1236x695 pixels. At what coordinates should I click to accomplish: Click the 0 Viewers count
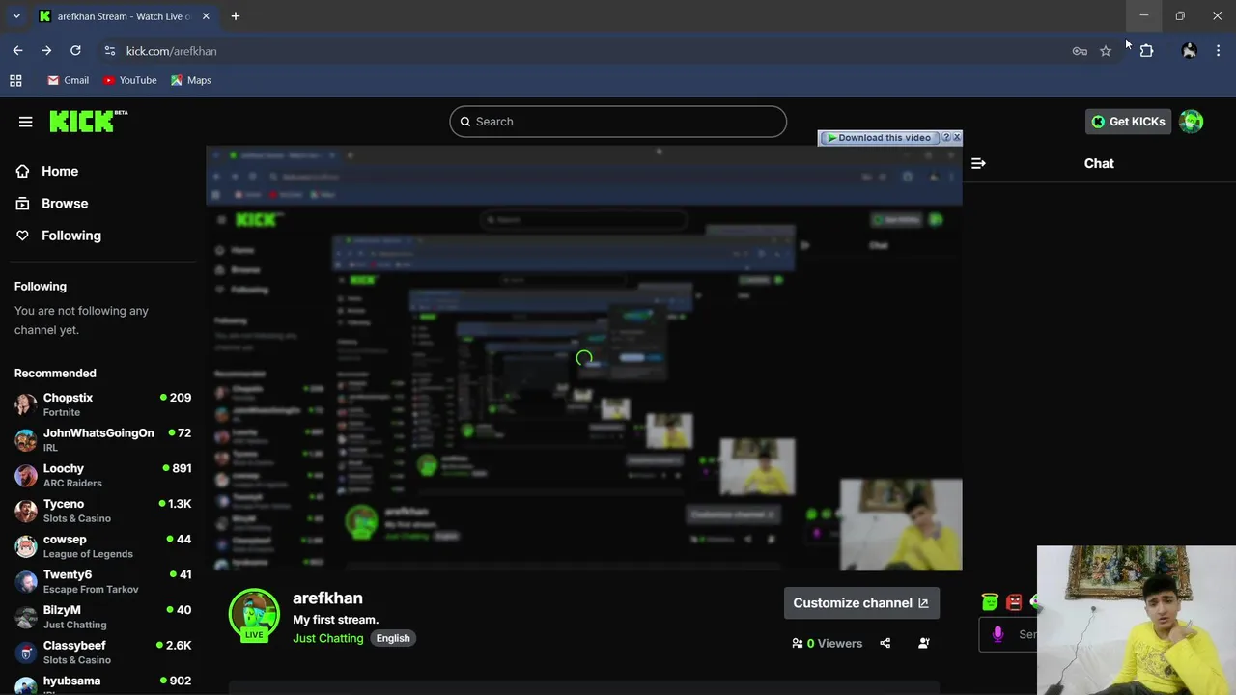(x=828, y=643)
